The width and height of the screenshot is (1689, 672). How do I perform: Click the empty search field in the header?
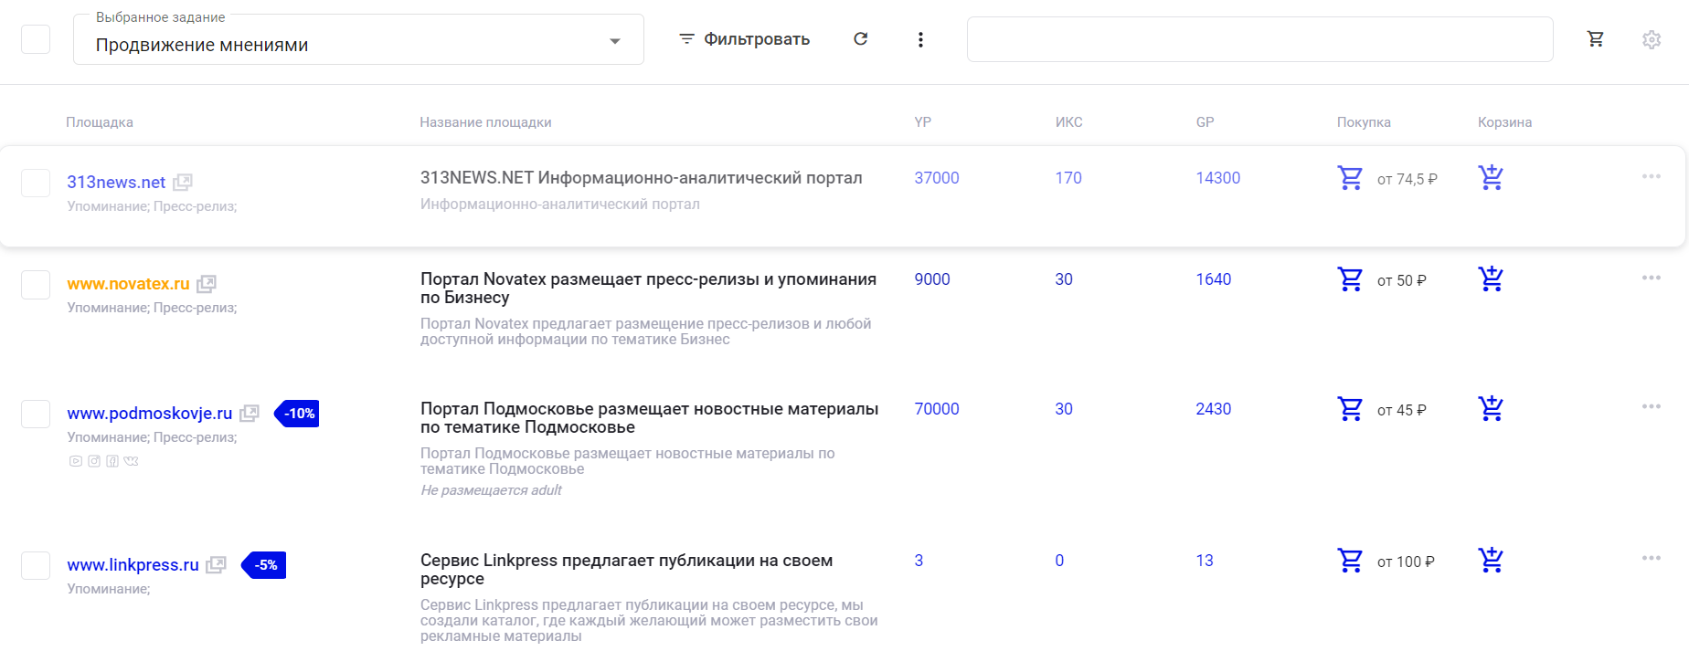tap(1259, 39)
